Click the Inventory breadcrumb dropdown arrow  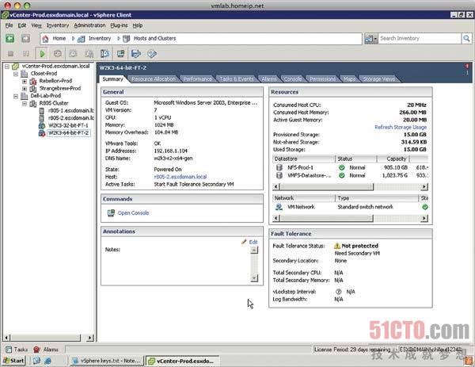tap(119, 39)
